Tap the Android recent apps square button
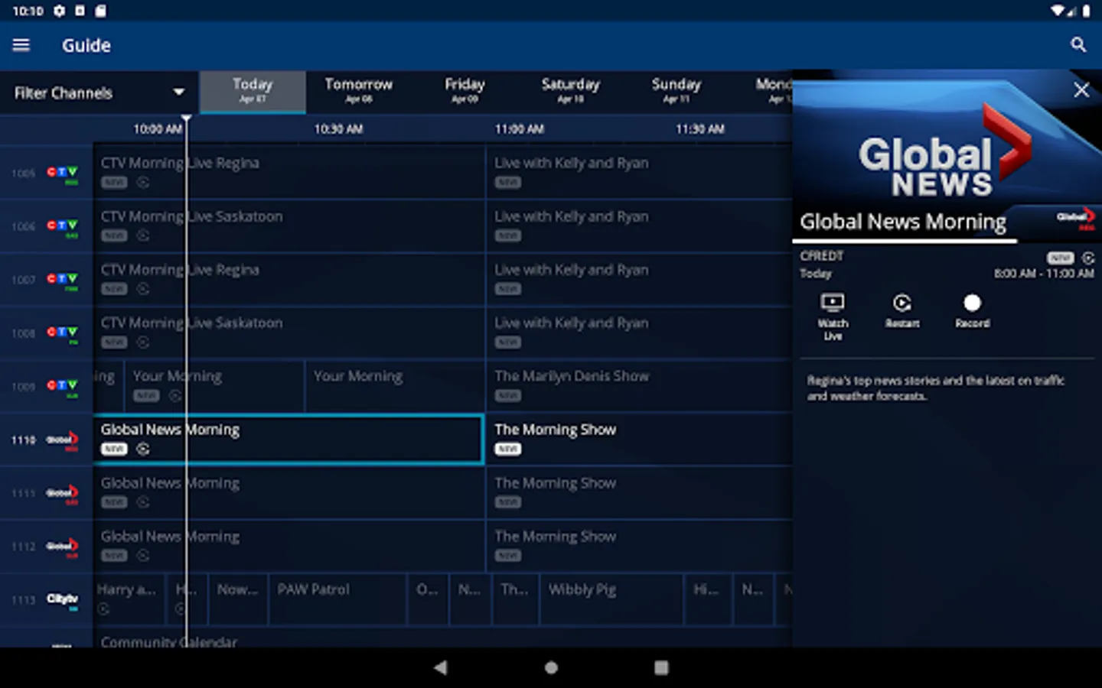1102x688 pixels. (x=661, y=667)
